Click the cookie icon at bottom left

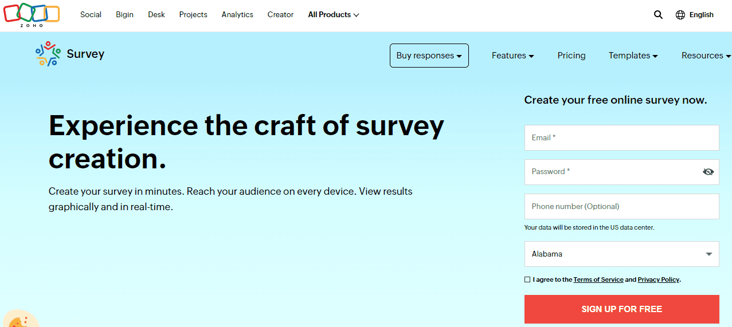pos(19,320)
